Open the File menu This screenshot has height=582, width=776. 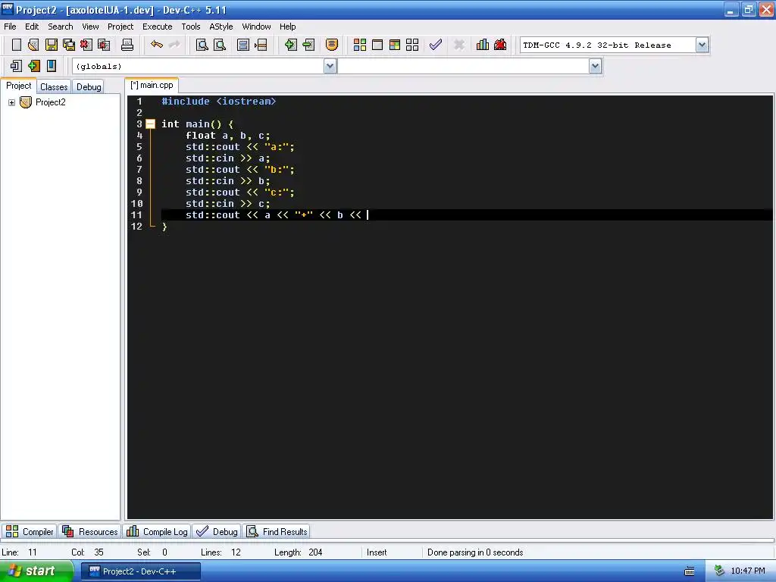click(10, 27)
